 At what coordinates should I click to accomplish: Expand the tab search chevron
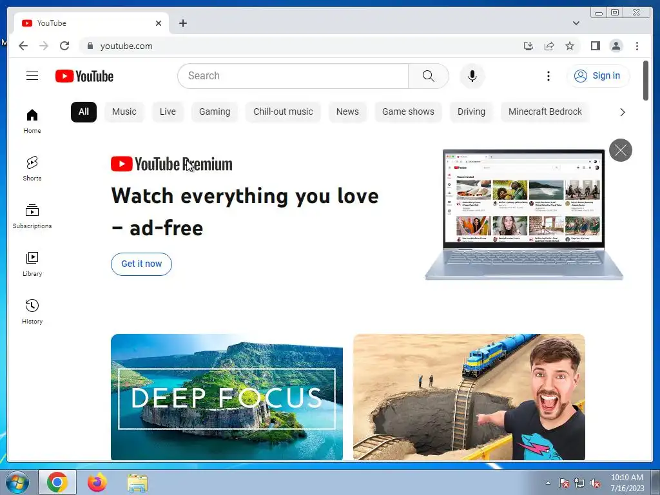[x=576, y=23]
